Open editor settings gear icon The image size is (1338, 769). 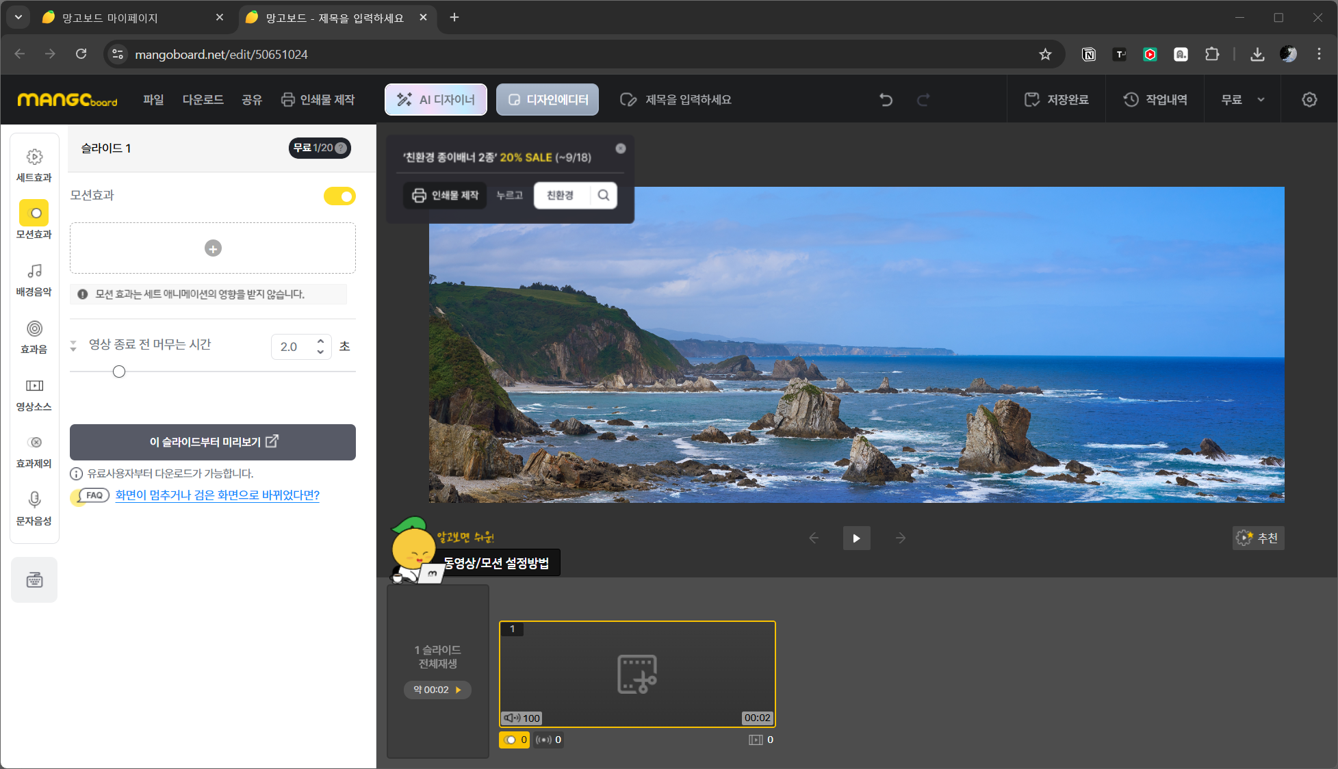coord(1309,100)
